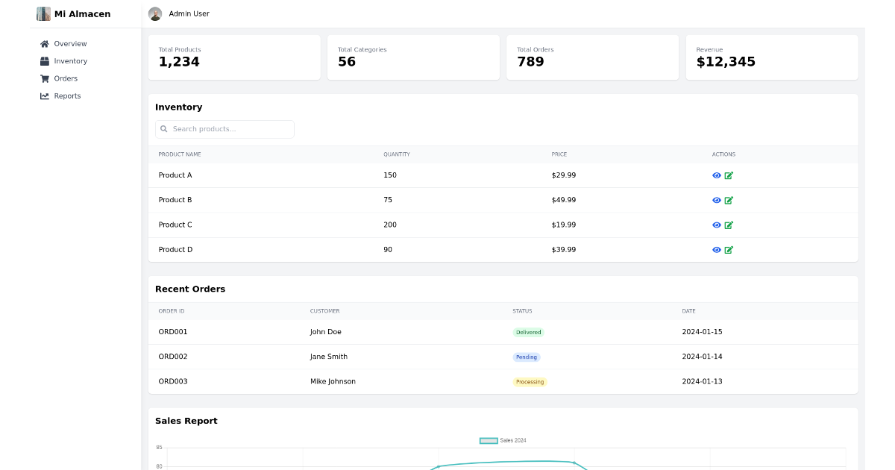Viewport: 895px width, 470px height.
Task: Click the ORD001 order entry
Action: tap(173, 332)
